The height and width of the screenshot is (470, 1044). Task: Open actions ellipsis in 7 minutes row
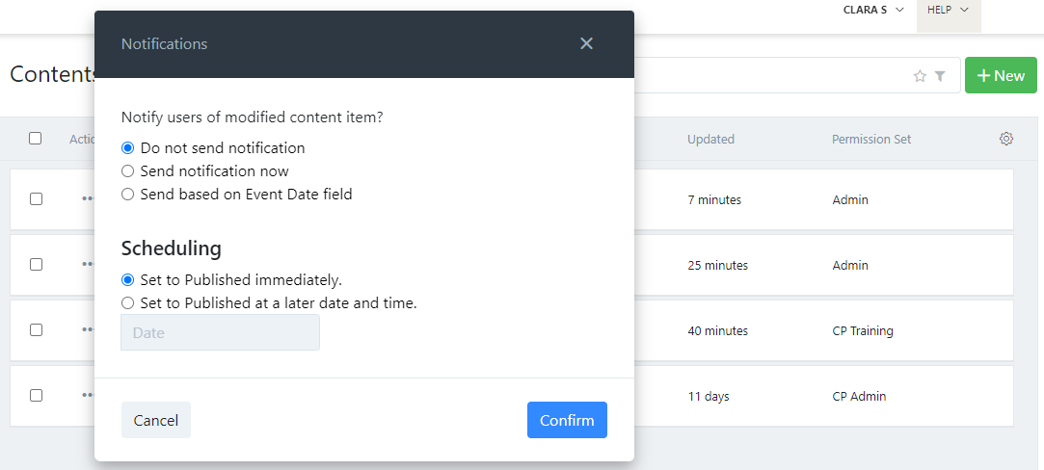pyautogui.click(x=88, y=198)
